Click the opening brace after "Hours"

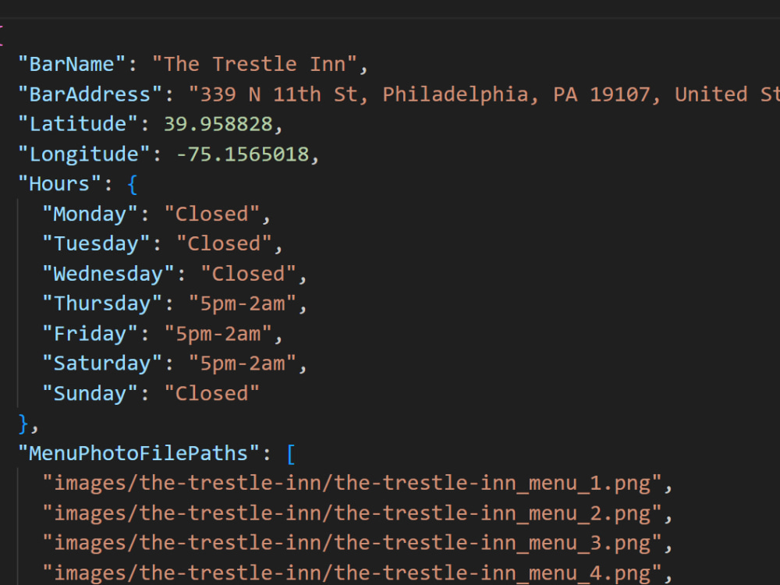click(x=133, y=185)
